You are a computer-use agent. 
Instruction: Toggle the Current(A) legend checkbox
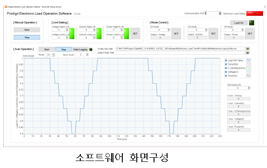tap(226, 64)
